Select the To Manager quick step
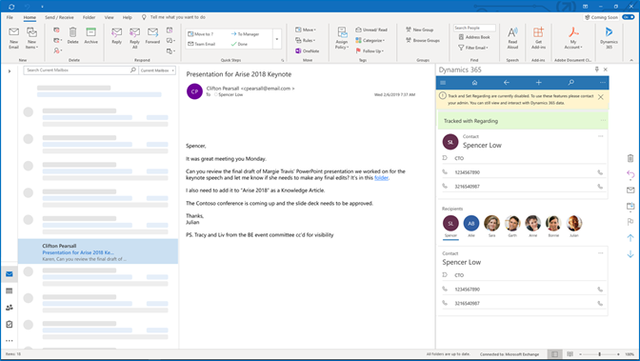 tap(245, 34)
